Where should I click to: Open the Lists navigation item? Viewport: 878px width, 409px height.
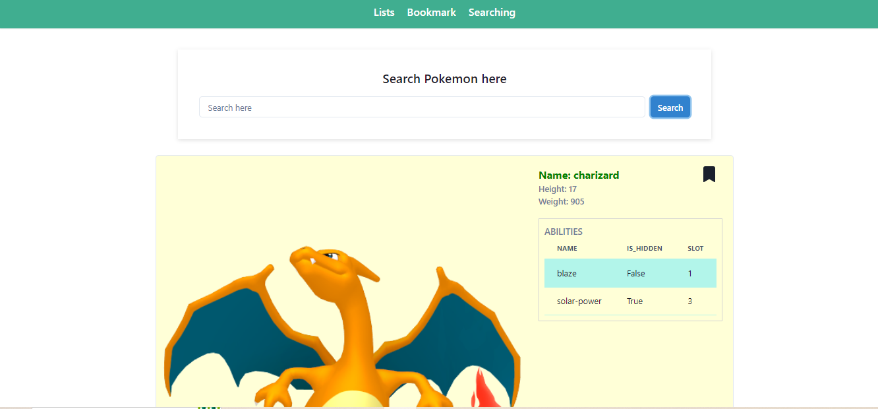click(384, 12)
